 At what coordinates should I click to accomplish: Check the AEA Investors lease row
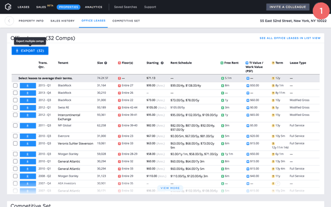click(x=15, y=183)
